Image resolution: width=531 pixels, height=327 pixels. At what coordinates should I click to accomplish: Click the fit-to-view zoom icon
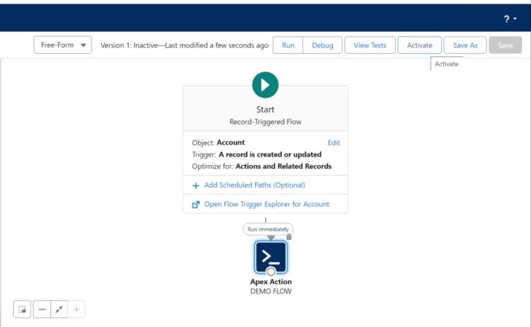(x=59, y=309)
